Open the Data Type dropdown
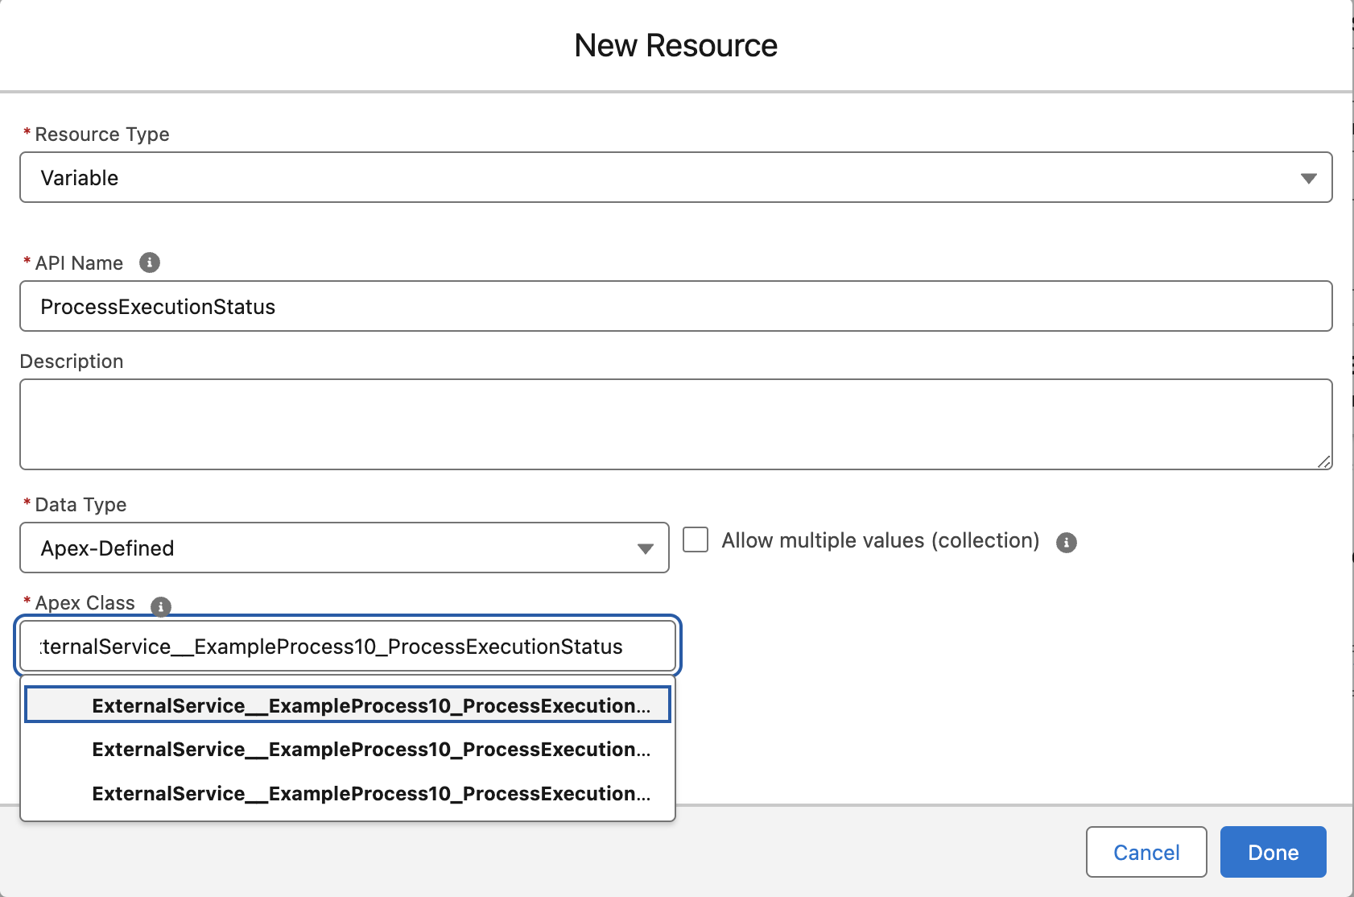 345,548
